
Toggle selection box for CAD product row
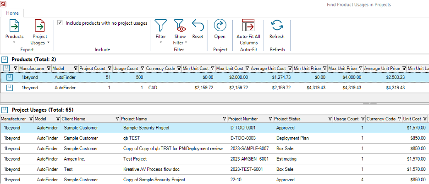click(9, 87)
